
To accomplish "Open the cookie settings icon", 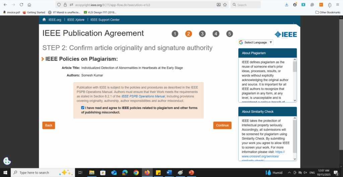I will [x=7, y=161].
